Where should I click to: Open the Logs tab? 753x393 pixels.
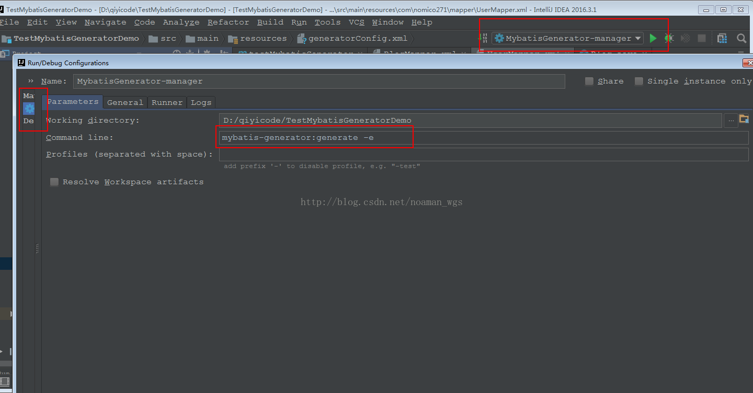tap(201, 102)
